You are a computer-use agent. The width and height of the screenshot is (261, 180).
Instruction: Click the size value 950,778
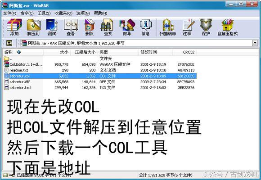[61, 64]
